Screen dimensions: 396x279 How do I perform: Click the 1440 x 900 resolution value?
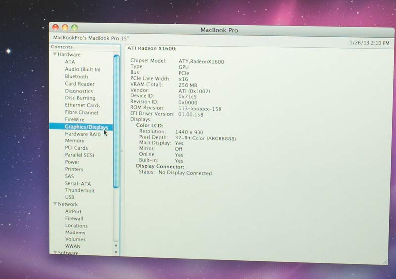click(x=189, y=132)
